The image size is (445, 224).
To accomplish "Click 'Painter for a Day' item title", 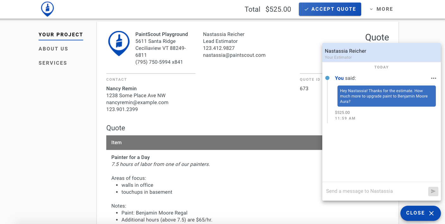I will tap(131, 157).
